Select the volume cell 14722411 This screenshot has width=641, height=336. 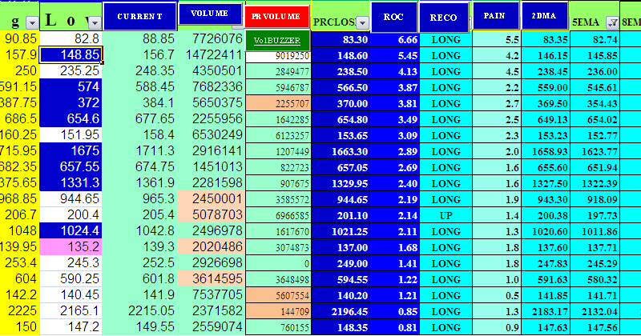212,54
